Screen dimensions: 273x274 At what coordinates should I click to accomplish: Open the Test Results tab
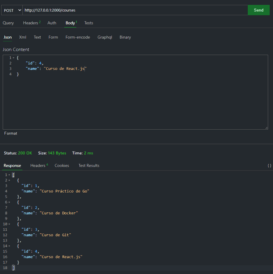point(89,166)
